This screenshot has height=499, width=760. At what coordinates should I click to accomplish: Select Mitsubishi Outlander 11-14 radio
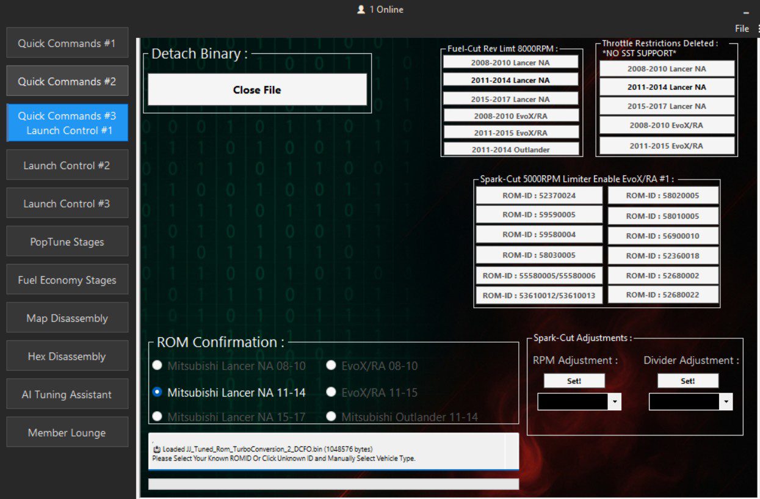[331, 417]
